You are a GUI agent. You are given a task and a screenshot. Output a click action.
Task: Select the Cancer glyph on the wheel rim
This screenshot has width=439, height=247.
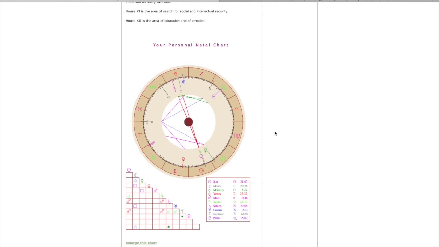coord(201,170)
